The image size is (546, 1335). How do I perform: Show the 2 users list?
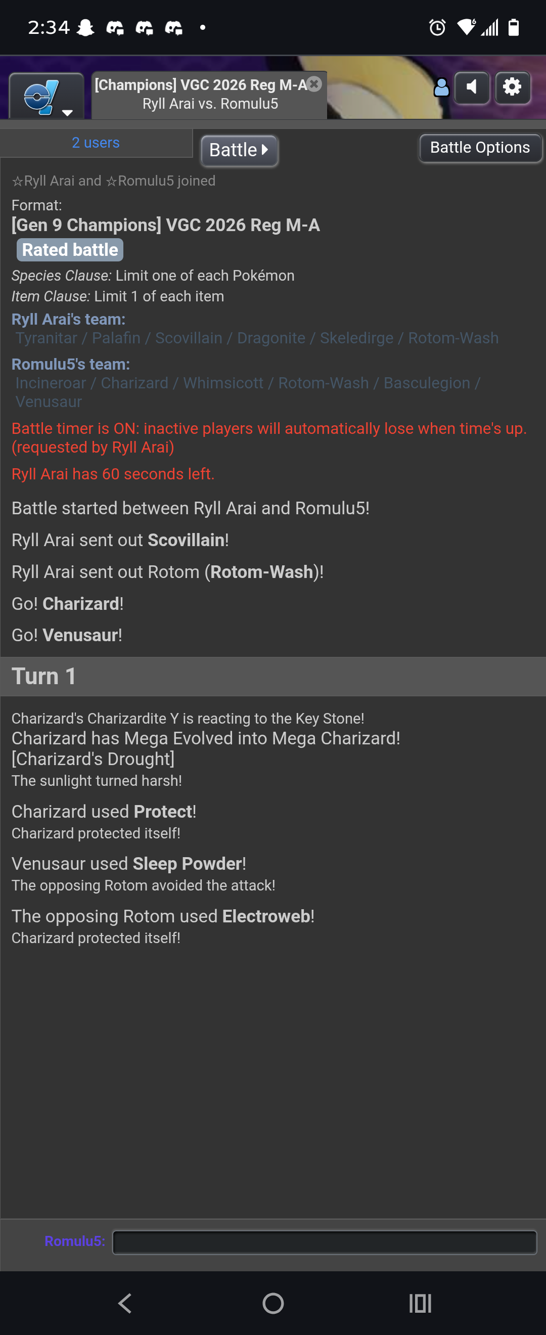coord(96,143)
